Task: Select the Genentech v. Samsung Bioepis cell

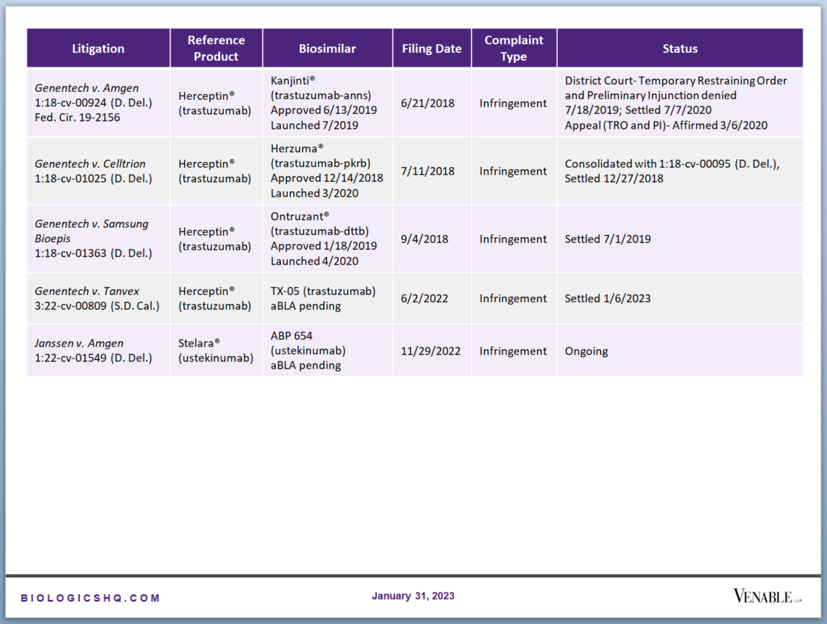Action: 98,238
